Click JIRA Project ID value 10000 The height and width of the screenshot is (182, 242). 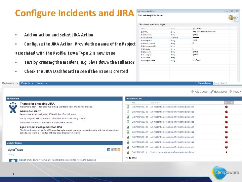point(195,40)
